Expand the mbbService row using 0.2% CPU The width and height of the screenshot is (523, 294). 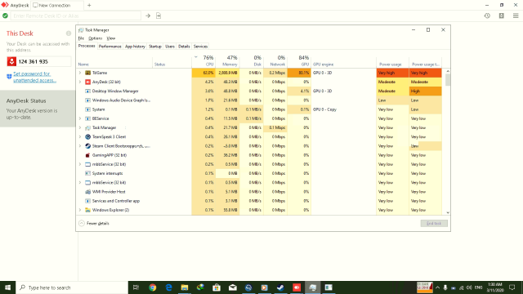point(80,164)
